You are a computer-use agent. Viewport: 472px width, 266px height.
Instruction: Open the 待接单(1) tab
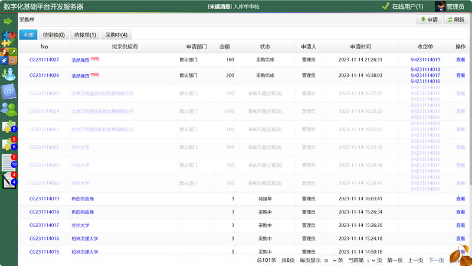[84, 35]
